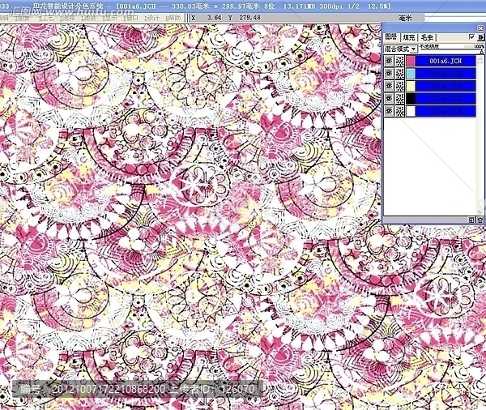Open the 帮助 menu
Viewport: 486px width, 410px height.
[173, 18]
